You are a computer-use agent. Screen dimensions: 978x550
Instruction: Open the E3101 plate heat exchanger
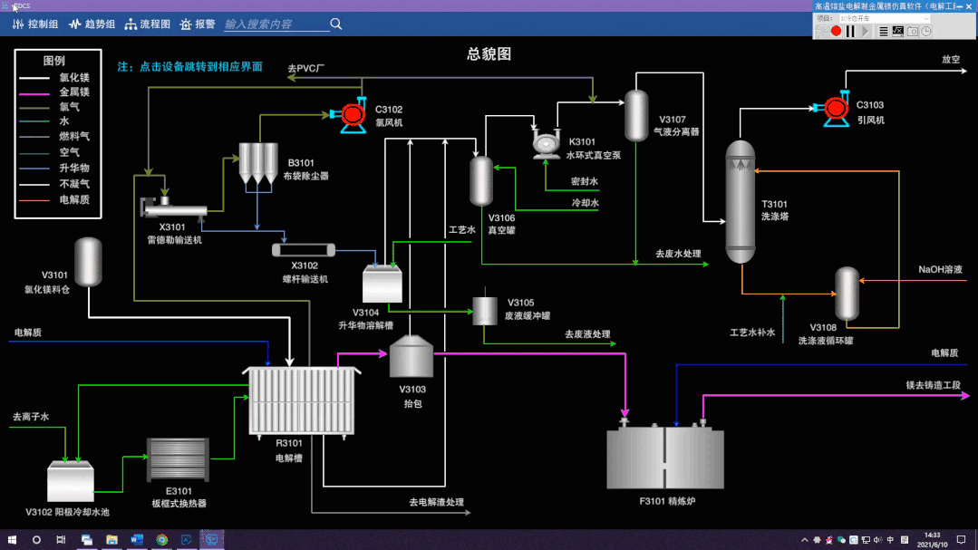coord(178,459)
